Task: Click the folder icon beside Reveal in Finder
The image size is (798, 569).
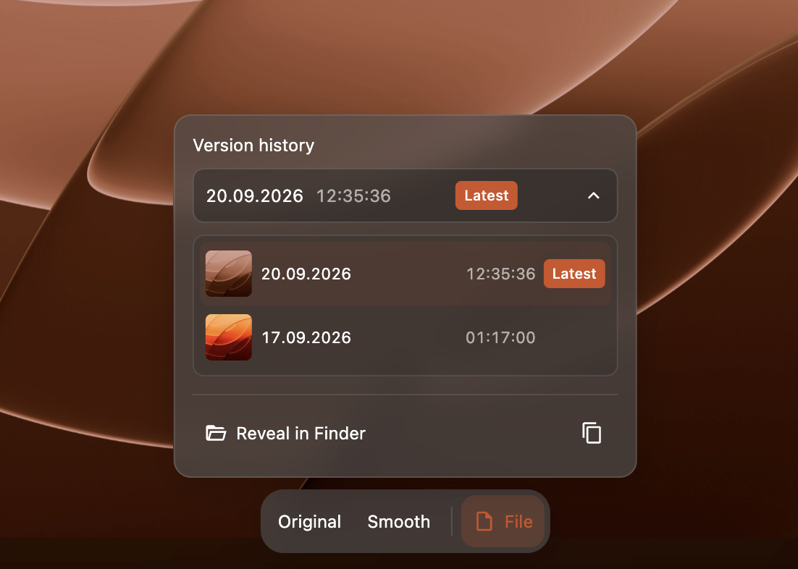Action: pyautogui.click(x=216, y=433)
